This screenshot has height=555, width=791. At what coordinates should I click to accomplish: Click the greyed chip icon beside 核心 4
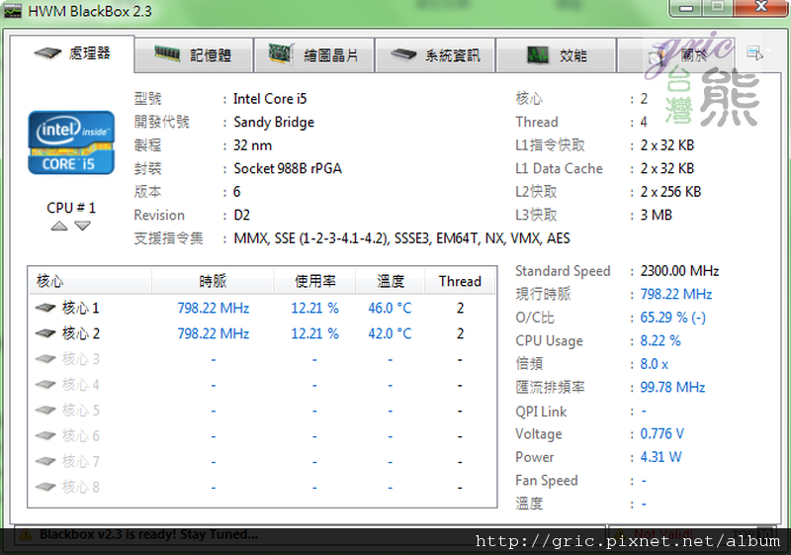pyautogui.click(x=45, y=385)
